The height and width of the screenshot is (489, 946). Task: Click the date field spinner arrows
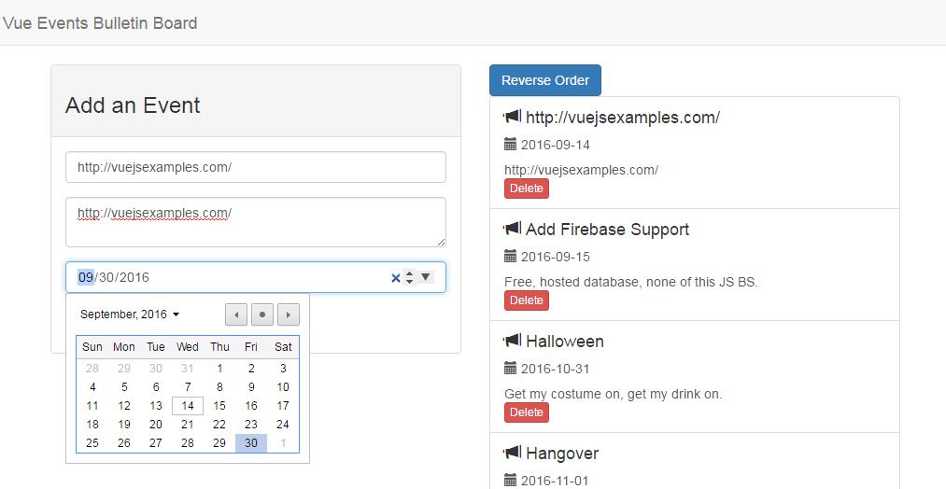pyautogui.click(x=409, y=277)
